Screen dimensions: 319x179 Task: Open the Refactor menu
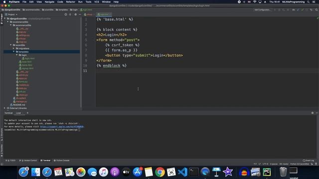(x=71, y=2)
